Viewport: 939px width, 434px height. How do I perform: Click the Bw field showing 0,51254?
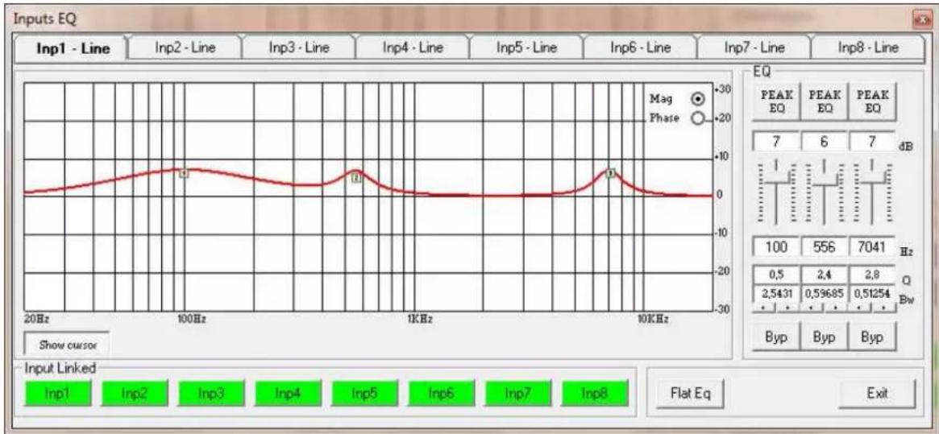(873, 294)
